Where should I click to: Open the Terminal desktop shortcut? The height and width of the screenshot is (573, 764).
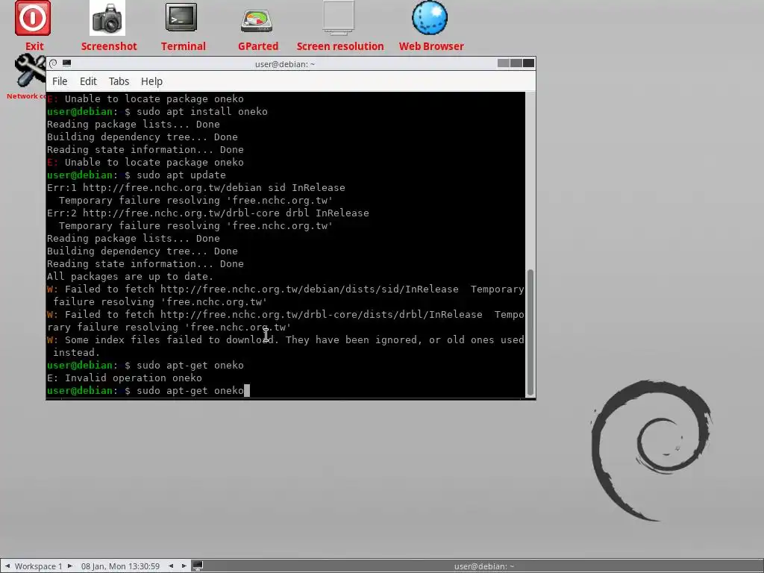coord(181,18)
